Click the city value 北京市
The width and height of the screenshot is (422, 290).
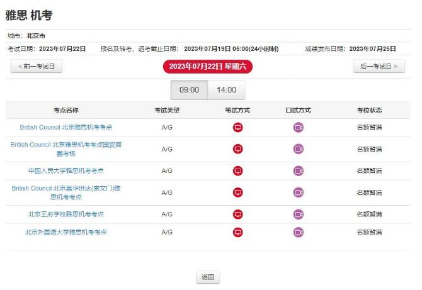tap(36, 36)
